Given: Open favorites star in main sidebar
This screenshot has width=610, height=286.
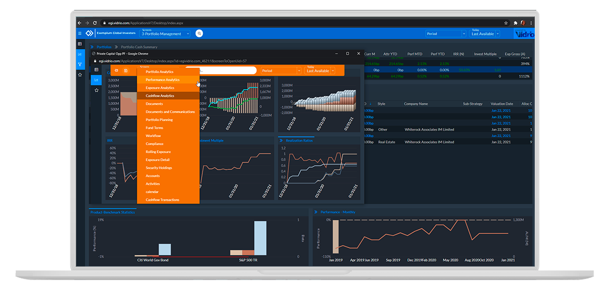Looking at the screenshot, I should 80,75.
